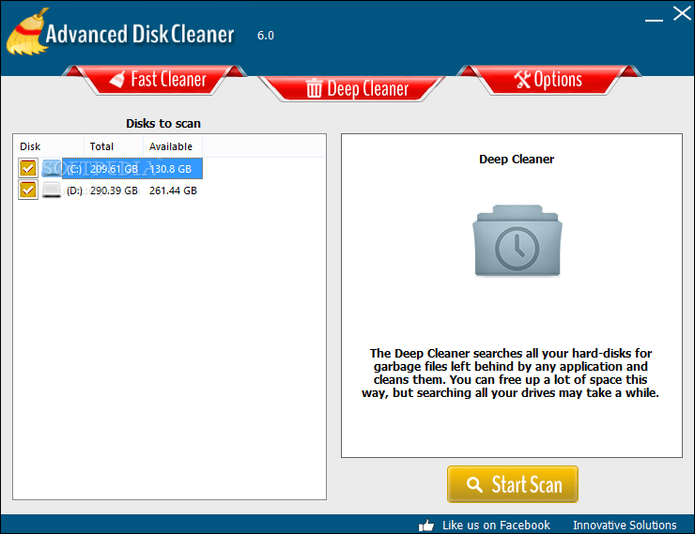Click the Deep Cleaner folder clock icon

517,240
